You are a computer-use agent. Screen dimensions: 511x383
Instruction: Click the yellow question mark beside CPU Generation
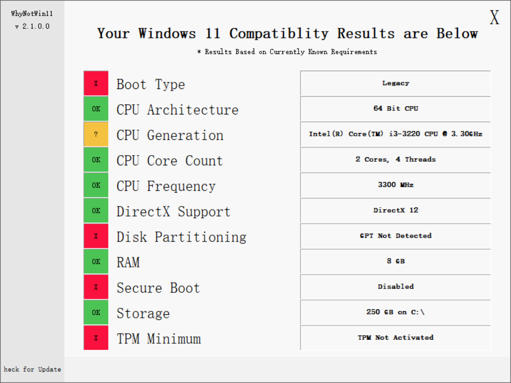click(x=96, y=134)
